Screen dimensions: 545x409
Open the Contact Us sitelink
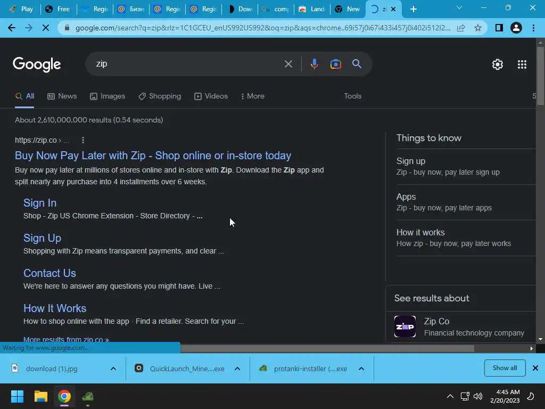49,273
